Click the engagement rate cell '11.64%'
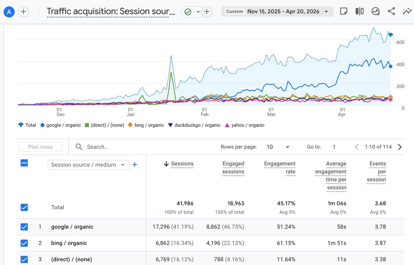The width and height of the screenshot is (414, 265). point(286,259)
